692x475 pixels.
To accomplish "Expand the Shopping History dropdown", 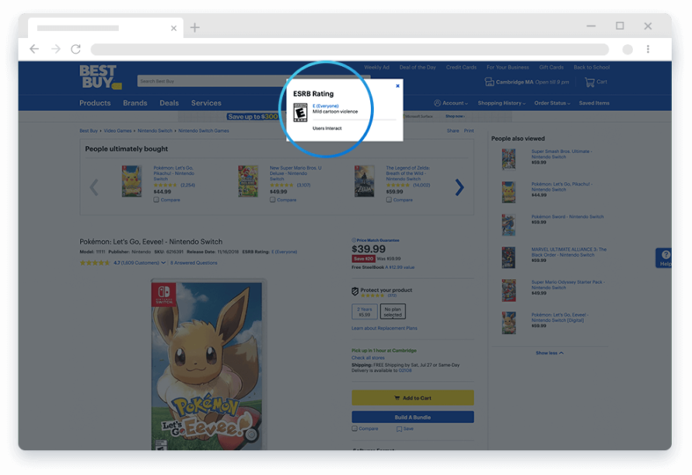I will tap(502, 103).
